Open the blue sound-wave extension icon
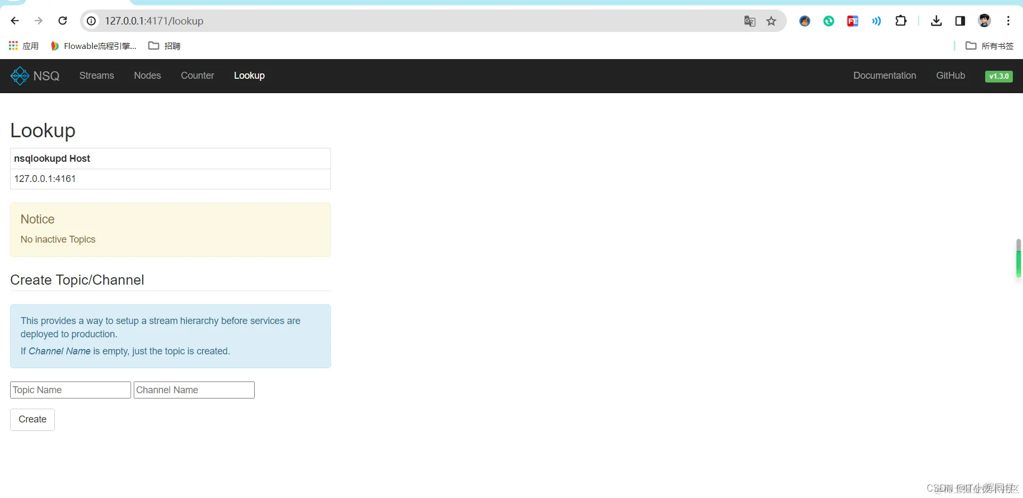Viewport: 1023px width, 498px height. click(876, 21)
